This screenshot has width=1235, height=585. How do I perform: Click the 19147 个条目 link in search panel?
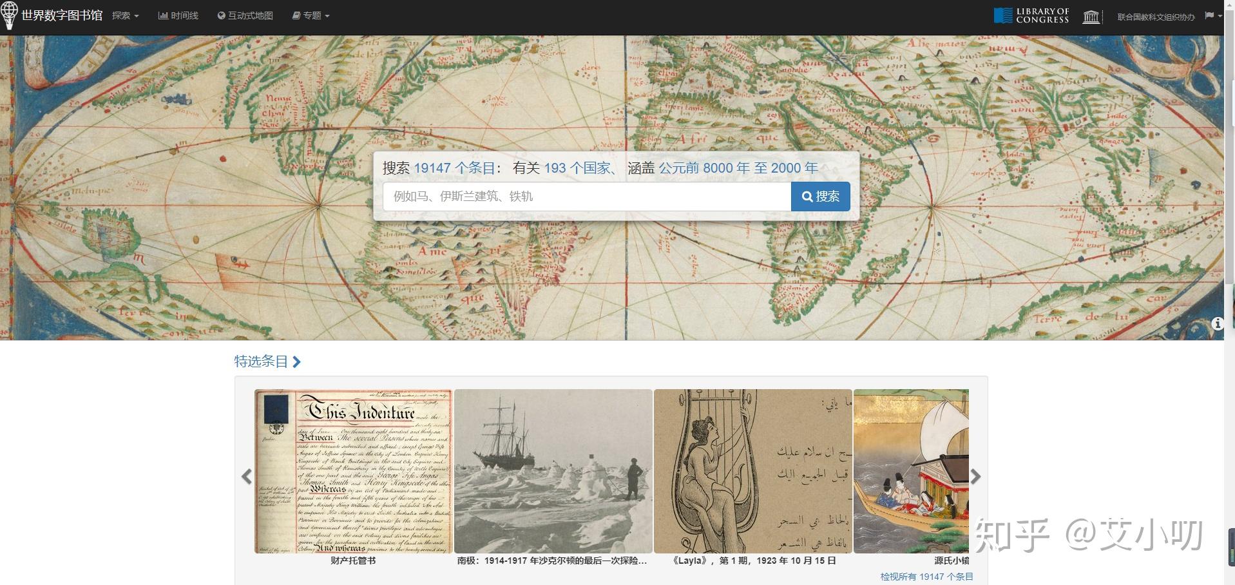coord(454,168)
